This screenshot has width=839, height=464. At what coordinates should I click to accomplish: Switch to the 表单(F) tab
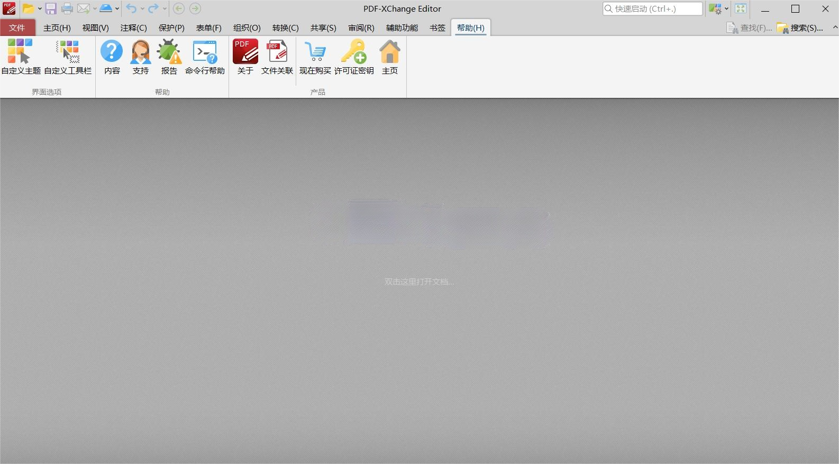[x=209, y=28]
